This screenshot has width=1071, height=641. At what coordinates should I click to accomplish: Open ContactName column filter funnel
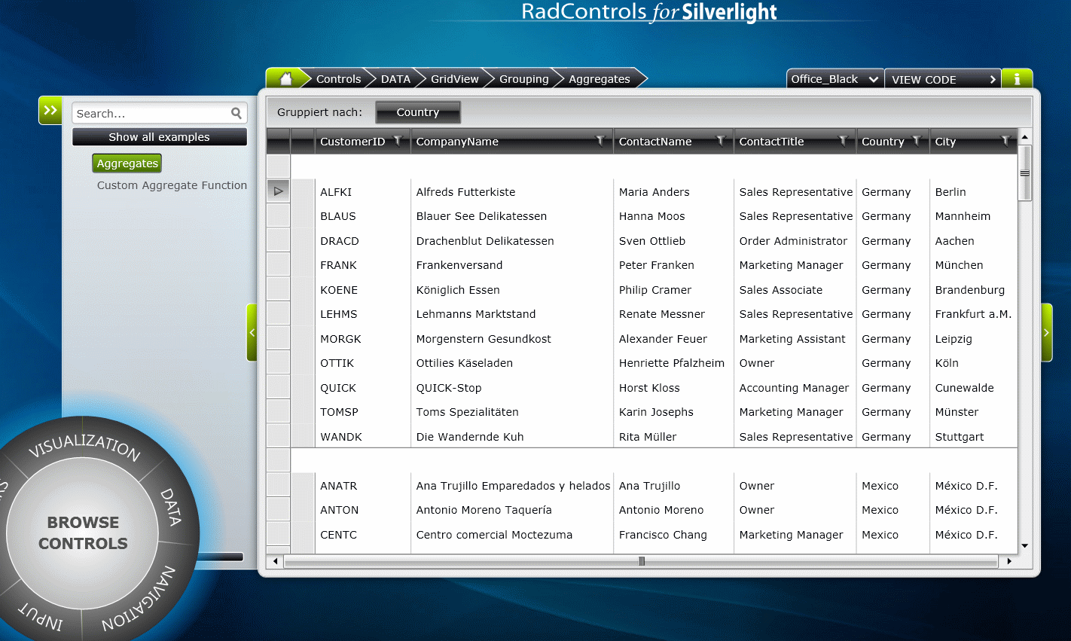click(x=721, y=141)
